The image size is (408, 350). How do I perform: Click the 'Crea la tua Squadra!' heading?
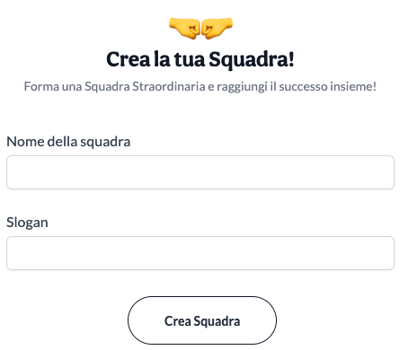pyautogui.click(x=200, y=59)
